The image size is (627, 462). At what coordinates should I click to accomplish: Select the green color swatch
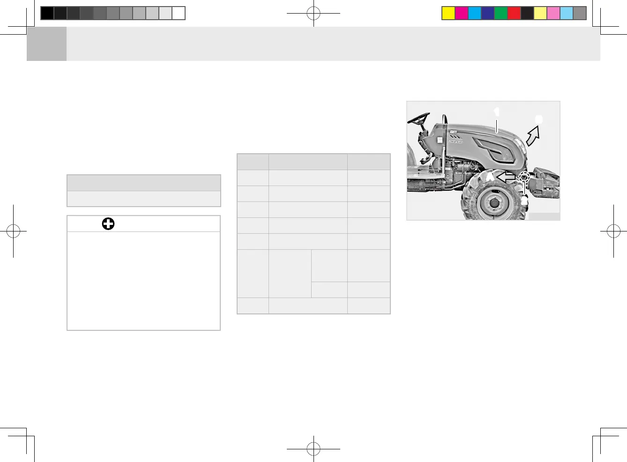[x=501, y=13]
